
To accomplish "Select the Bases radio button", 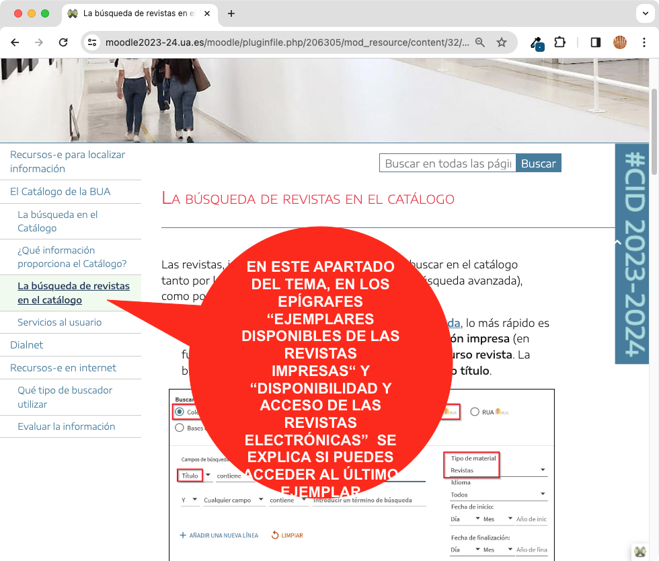I will click(179, 428).
